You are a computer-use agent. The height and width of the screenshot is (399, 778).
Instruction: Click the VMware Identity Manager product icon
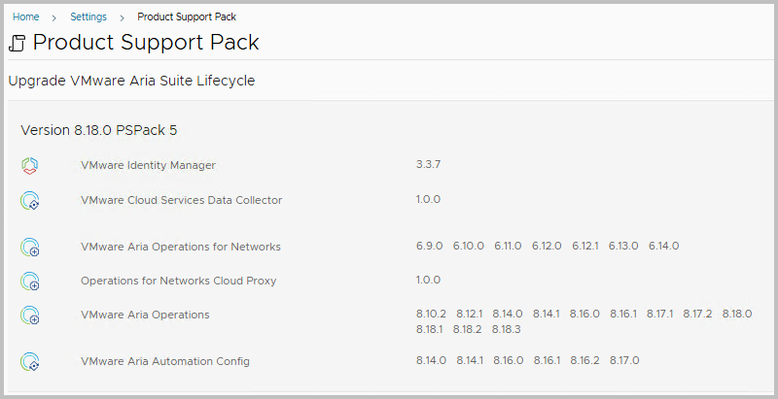(x=30, y=165)
